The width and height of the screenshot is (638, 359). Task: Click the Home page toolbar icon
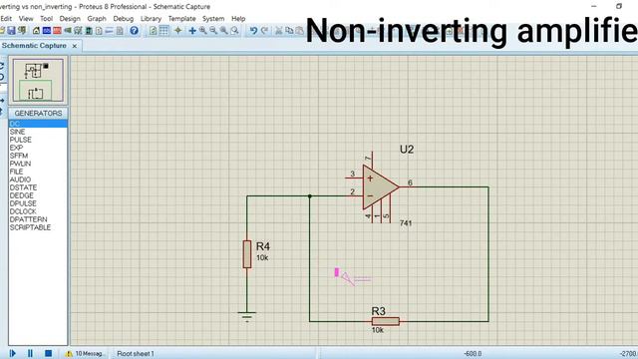pyautogui.click(x=36, y=31)
